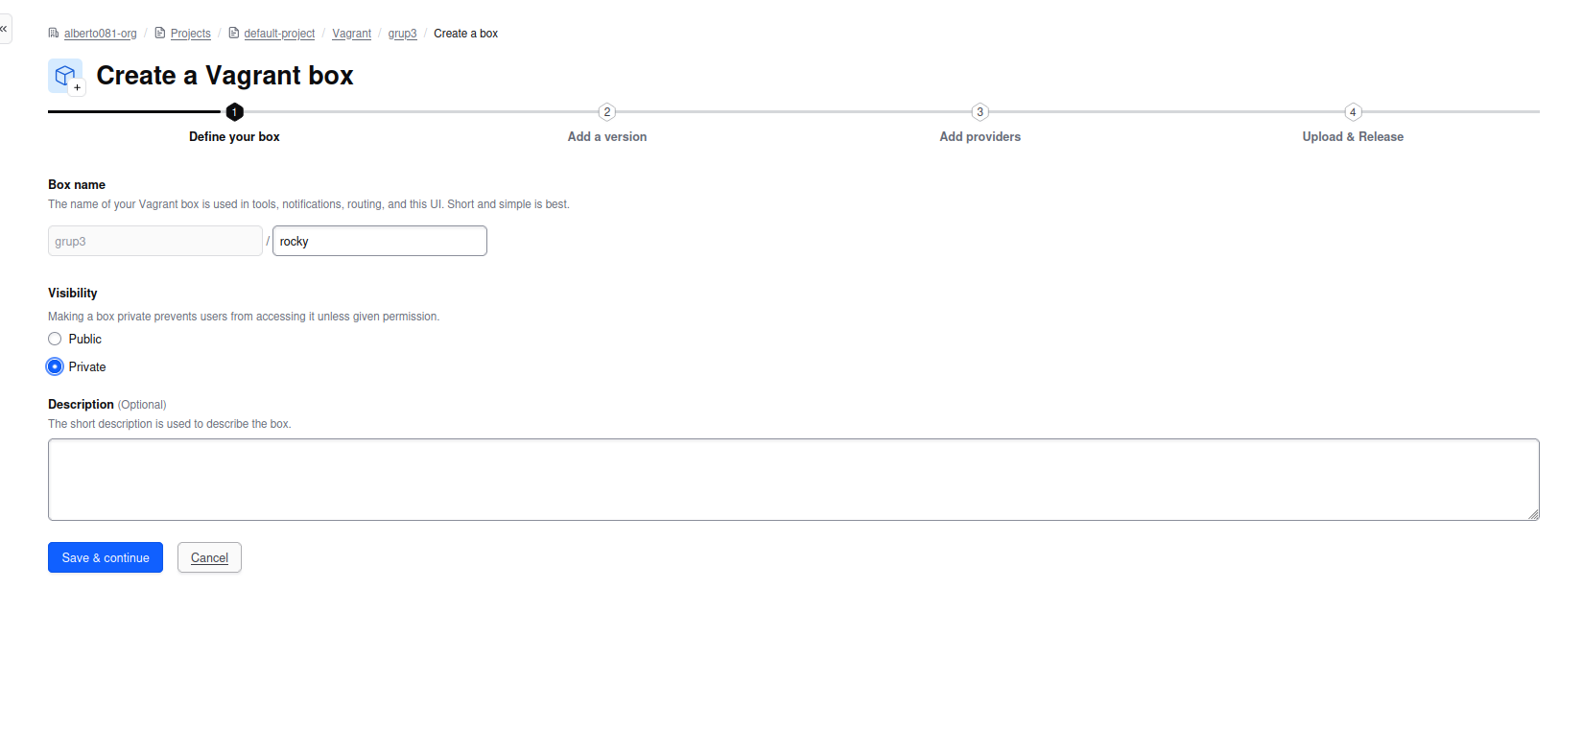Click the box name field containing rocky
Viewport: 1583px width, 754px height.
(379, 241)
